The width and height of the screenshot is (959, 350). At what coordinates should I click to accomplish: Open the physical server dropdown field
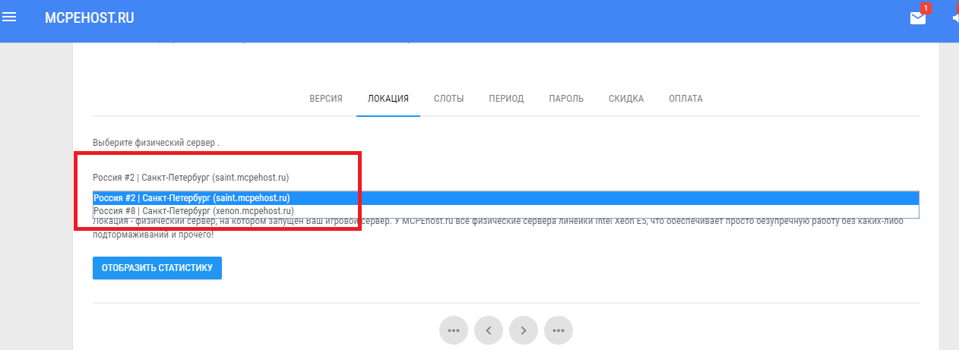505,178
